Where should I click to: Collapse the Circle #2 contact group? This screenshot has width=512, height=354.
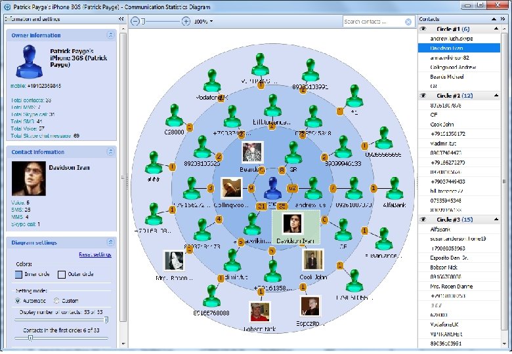(x=496, y=96)
